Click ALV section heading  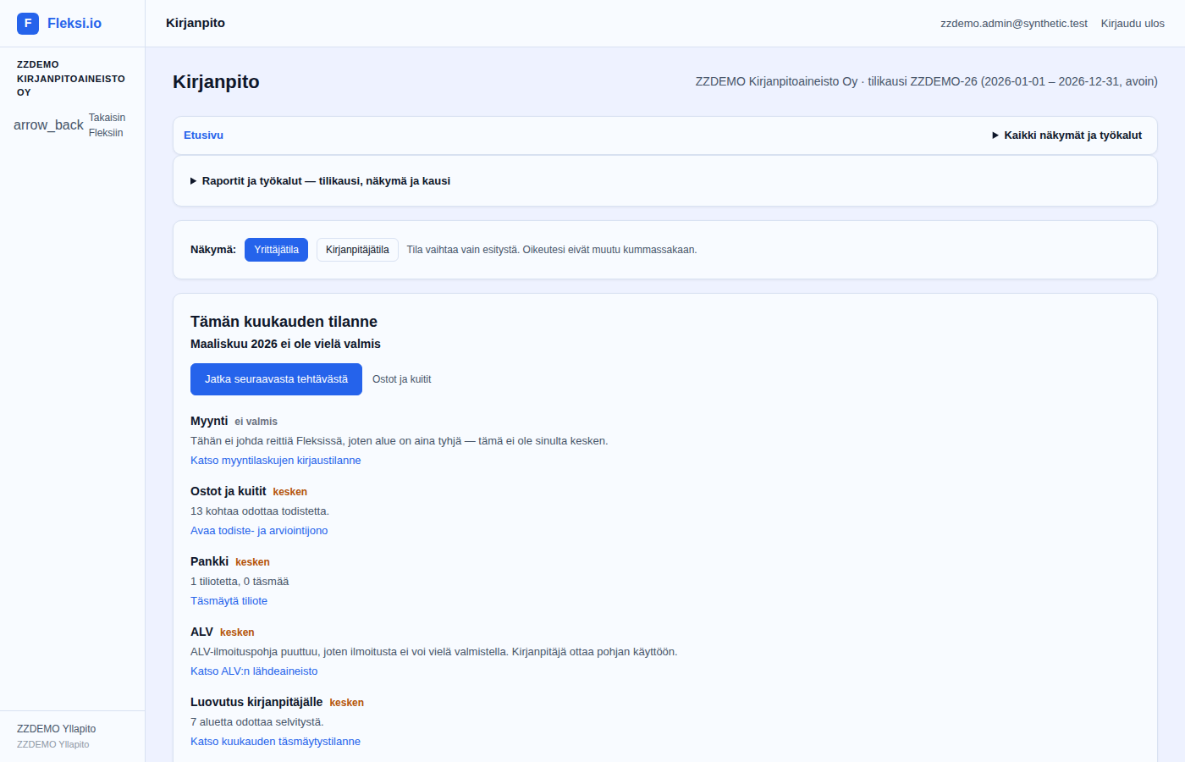click(201, 632)
